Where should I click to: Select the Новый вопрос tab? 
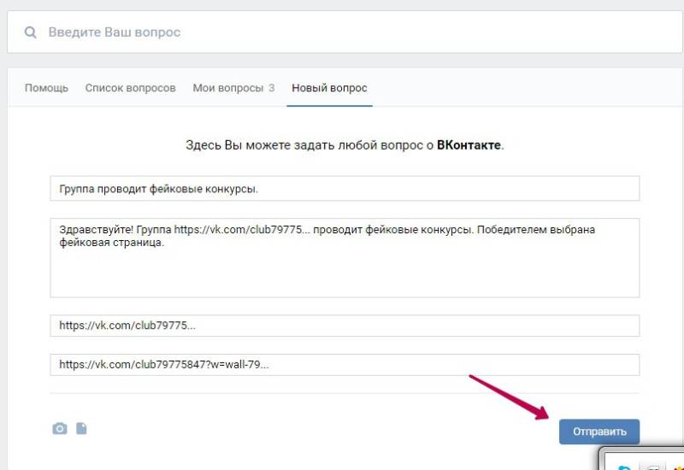[329, 88]
